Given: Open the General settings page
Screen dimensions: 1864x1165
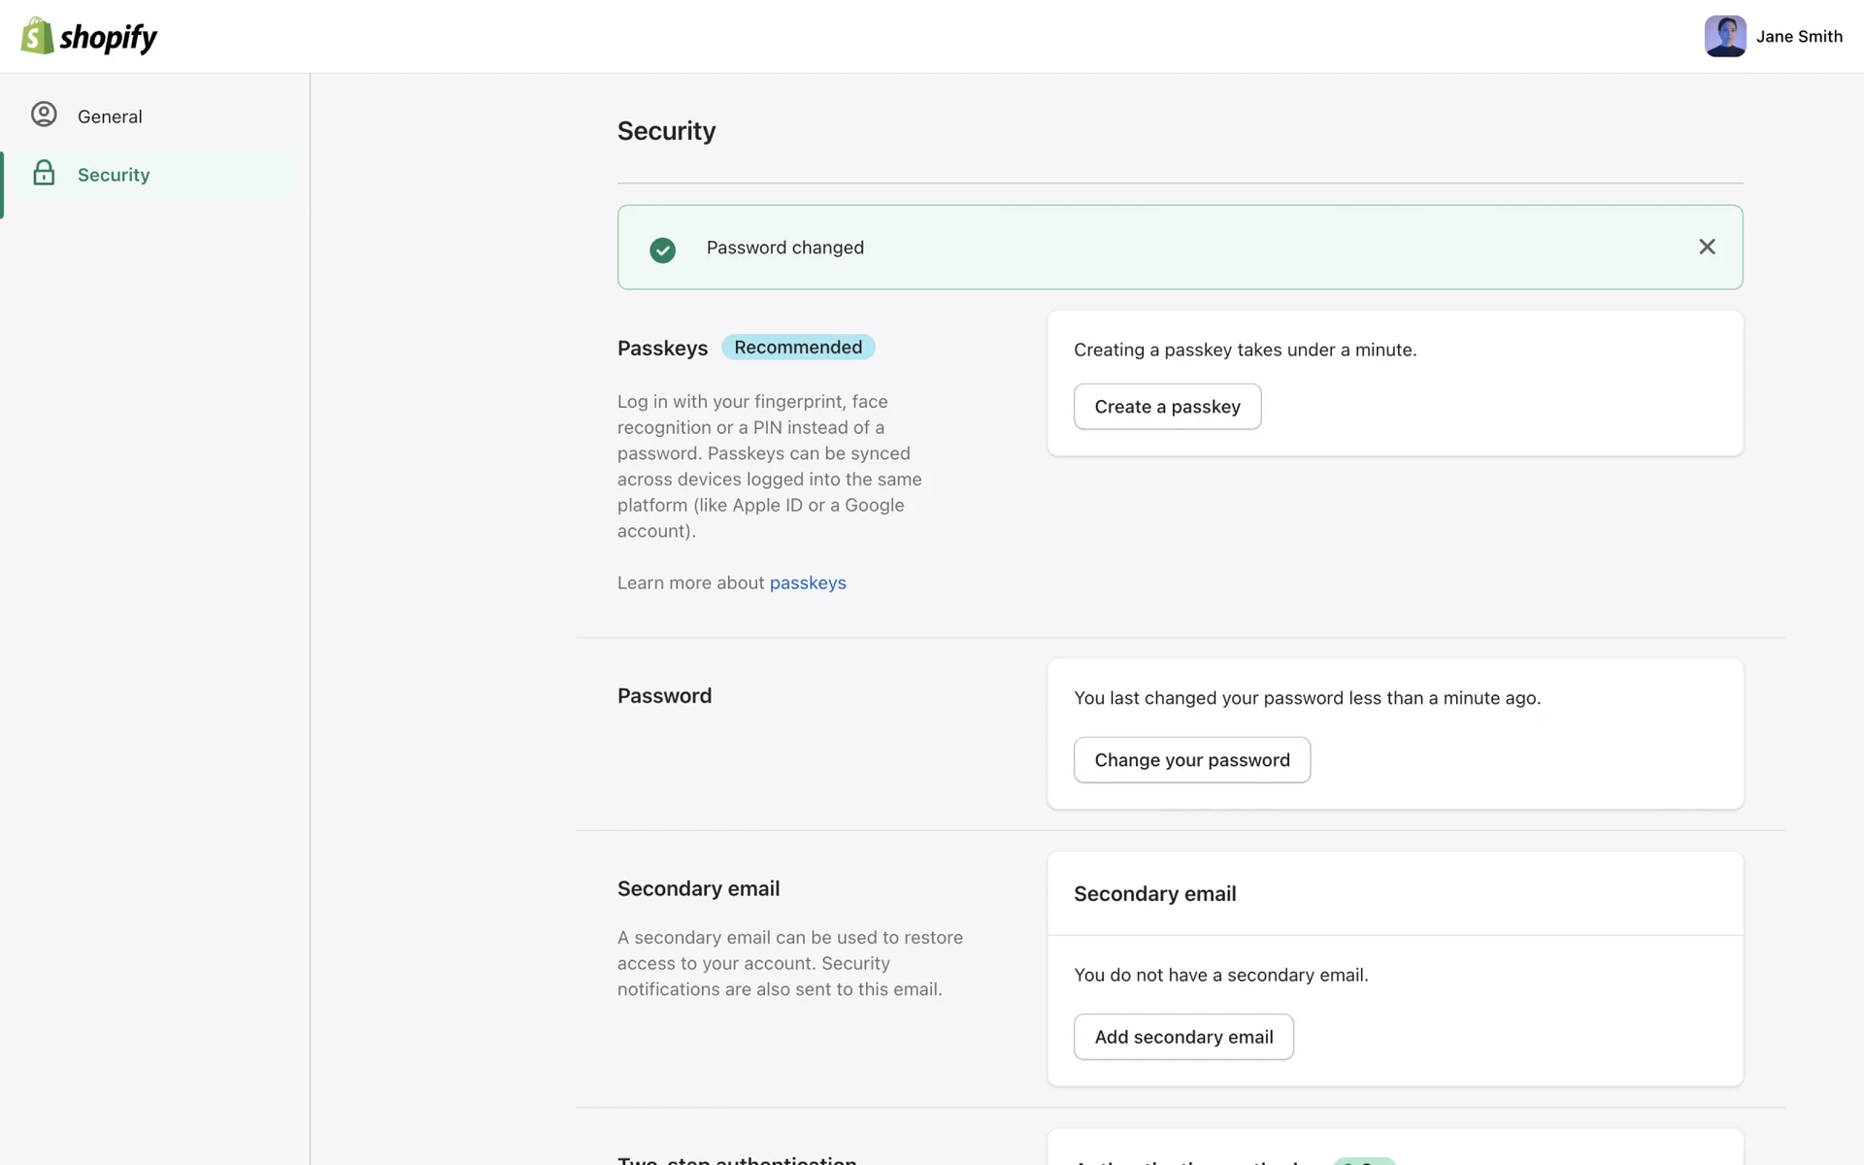Looking at the screenshot, I should pyautogui.click(x=110, y=116).
